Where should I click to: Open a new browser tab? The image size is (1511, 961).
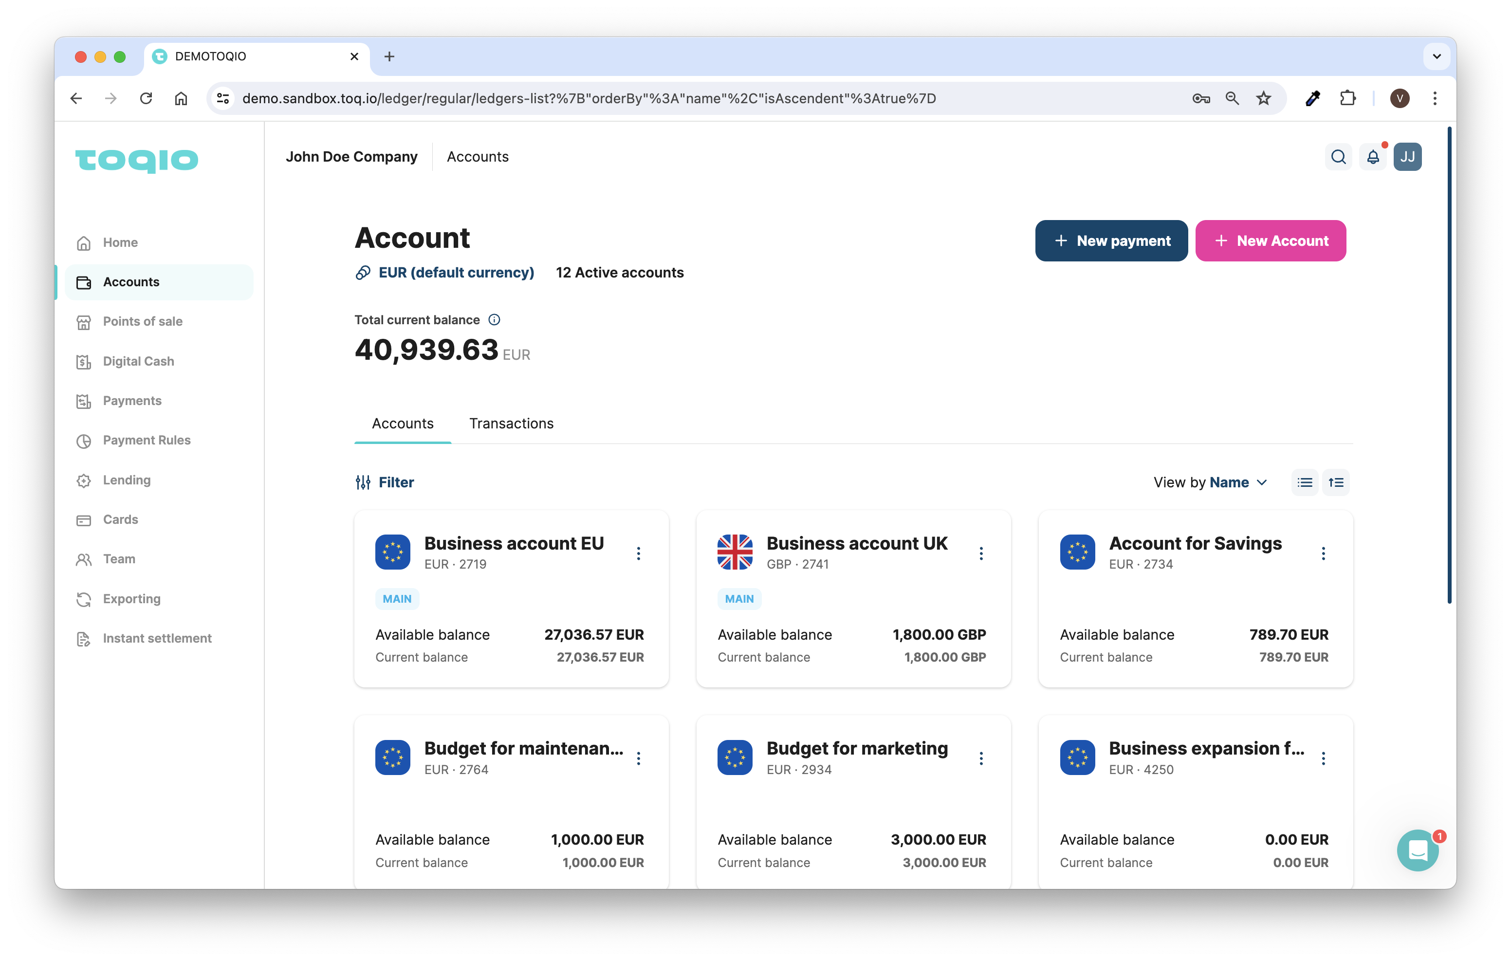(389, 56)
